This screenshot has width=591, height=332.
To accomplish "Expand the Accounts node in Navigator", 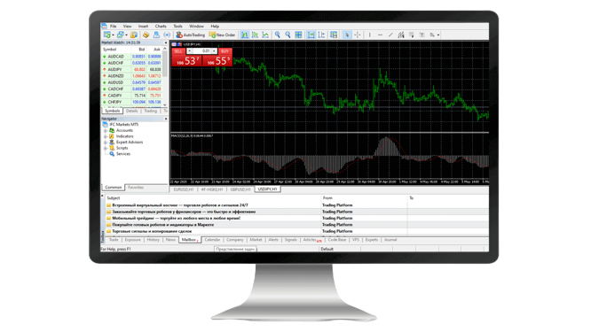I will (106, 130).
